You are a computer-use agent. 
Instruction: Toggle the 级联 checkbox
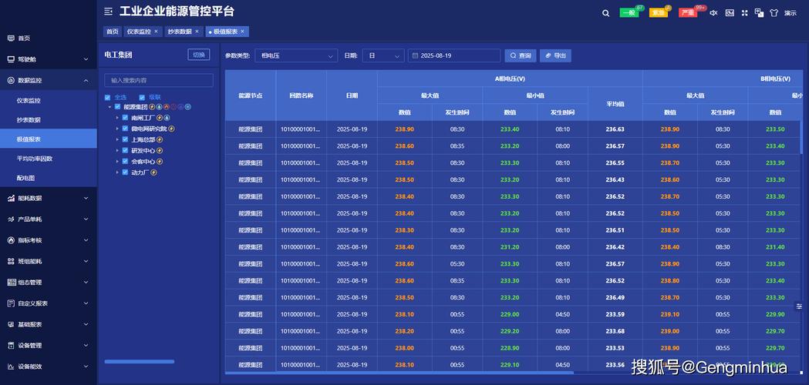click(142, 98)
